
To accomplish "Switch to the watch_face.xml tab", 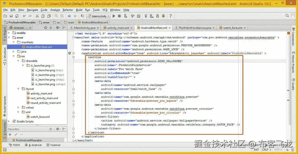I will (x=233, y=28).
